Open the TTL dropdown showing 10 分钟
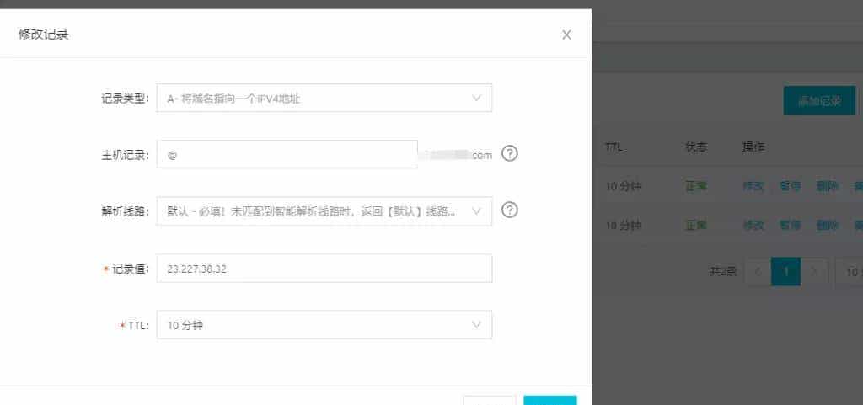Image resolution: width=863 pixels, height=405 pixels. [x=324, y=325]
